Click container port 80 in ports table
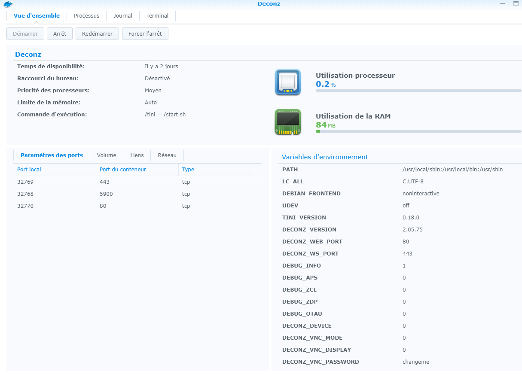This screenshot has width=522, height=374. tap(103, 206)
